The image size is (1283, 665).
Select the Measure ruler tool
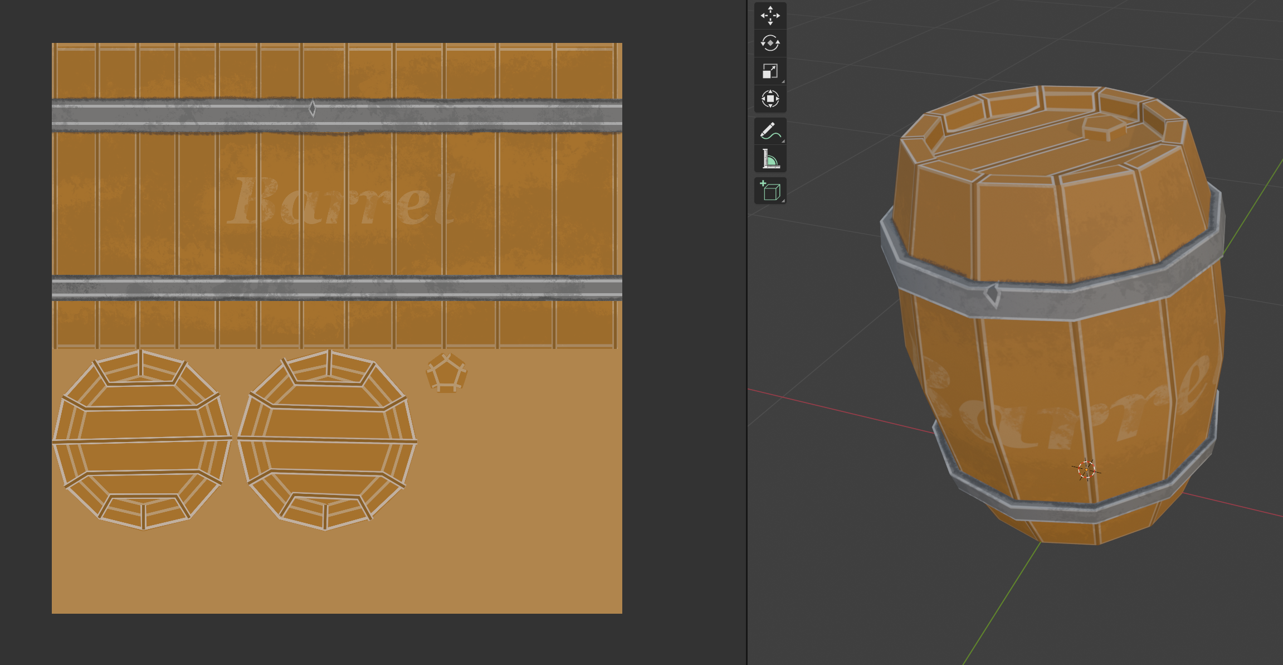pos(770,159)
